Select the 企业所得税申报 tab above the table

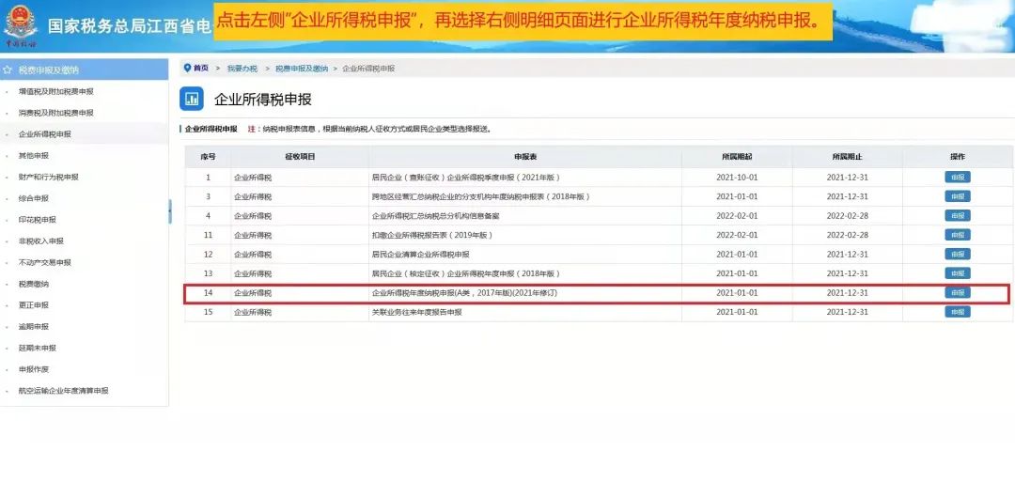(211, 129)
